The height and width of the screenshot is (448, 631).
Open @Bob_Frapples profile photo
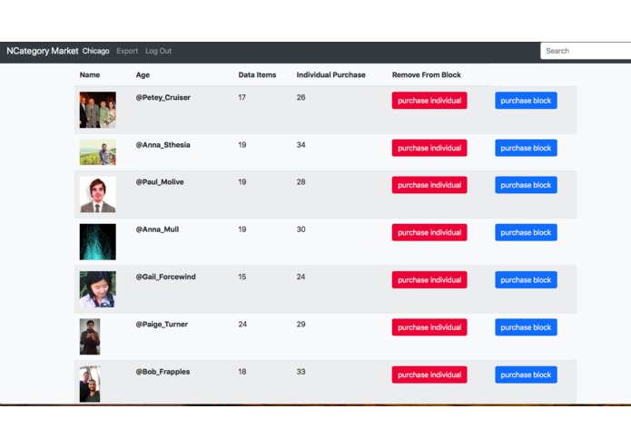point(90,384)
